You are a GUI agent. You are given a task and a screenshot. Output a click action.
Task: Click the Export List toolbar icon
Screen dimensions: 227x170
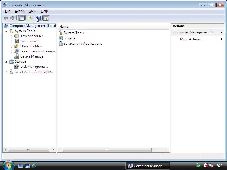[x=30, y=18]
